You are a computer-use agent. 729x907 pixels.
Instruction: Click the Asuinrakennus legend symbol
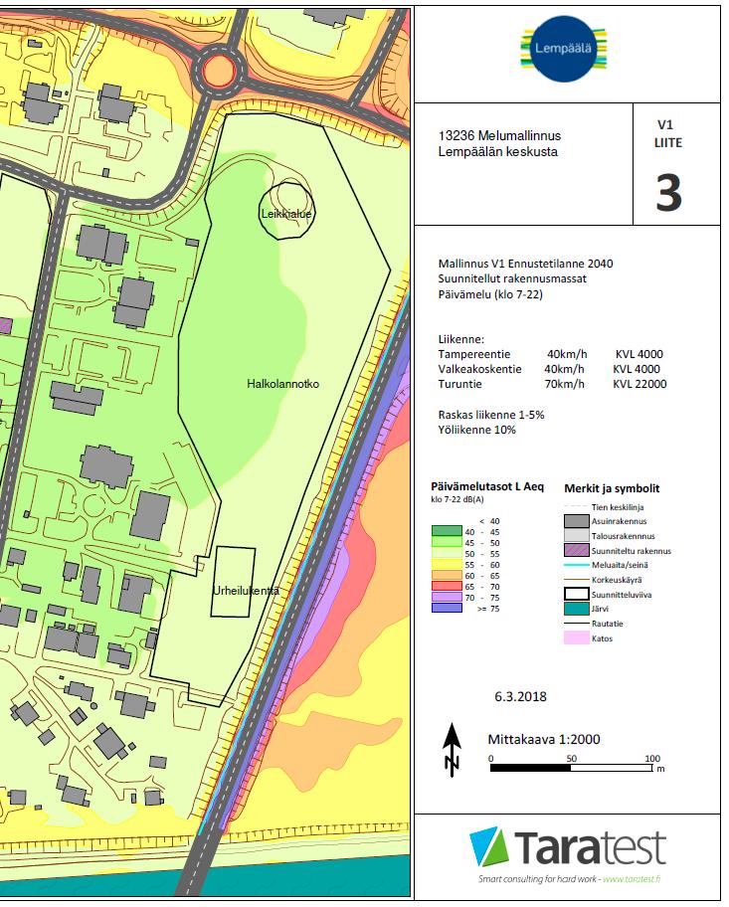pyautogui.click(x=576, y=521)
